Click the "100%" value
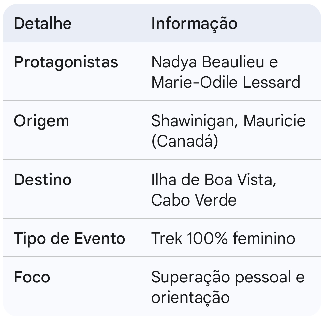This screenshot has width=321, height=317. tap(207, 238)
